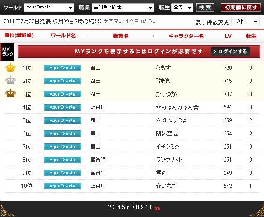Click character name ☆いちご
264x217 pixels.
click(x=166, y=186)
